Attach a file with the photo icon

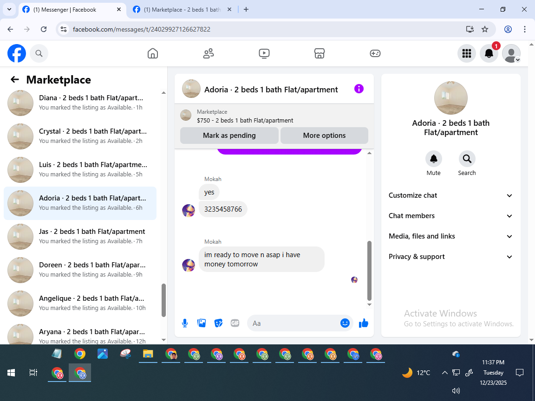(x=202, y=323)
